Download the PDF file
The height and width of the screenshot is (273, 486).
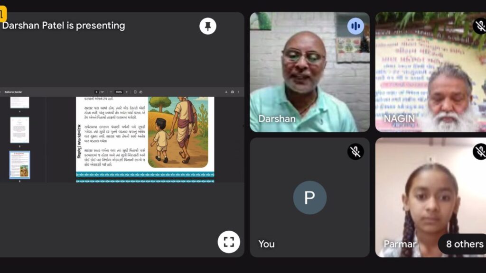point(226,92)
